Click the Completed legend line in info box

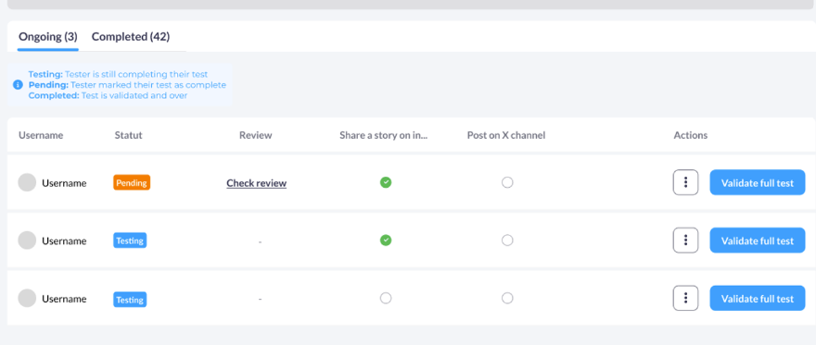point(108,95)
